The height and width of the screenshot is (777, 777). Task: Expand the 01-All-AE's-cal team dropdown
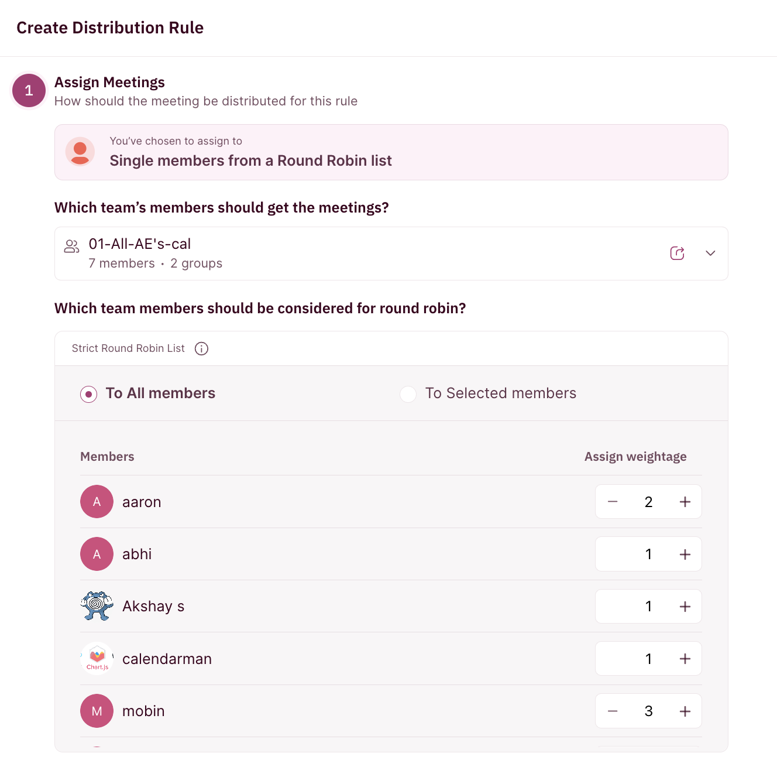tap(710, 253)
